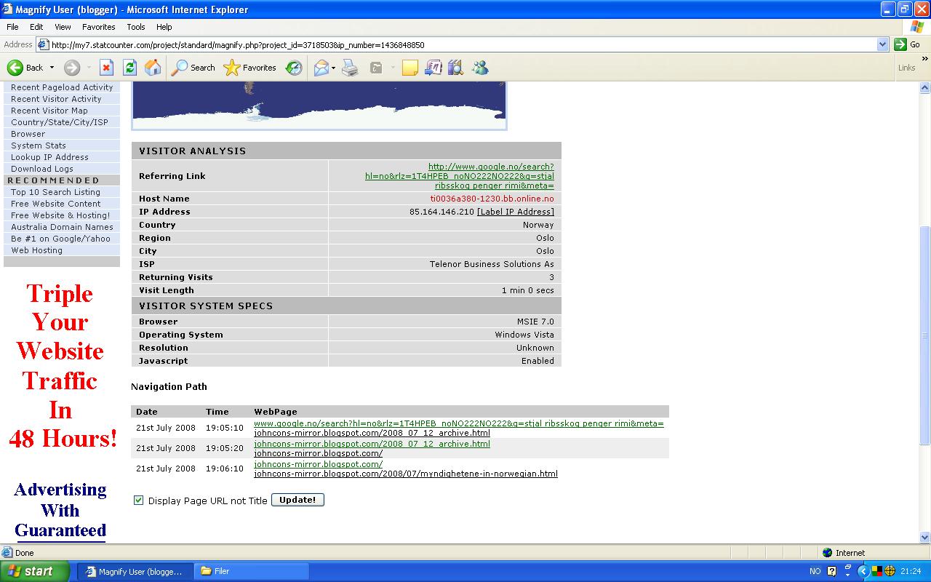Open Top 10 Search Listing link

click(x=55, y=192)
